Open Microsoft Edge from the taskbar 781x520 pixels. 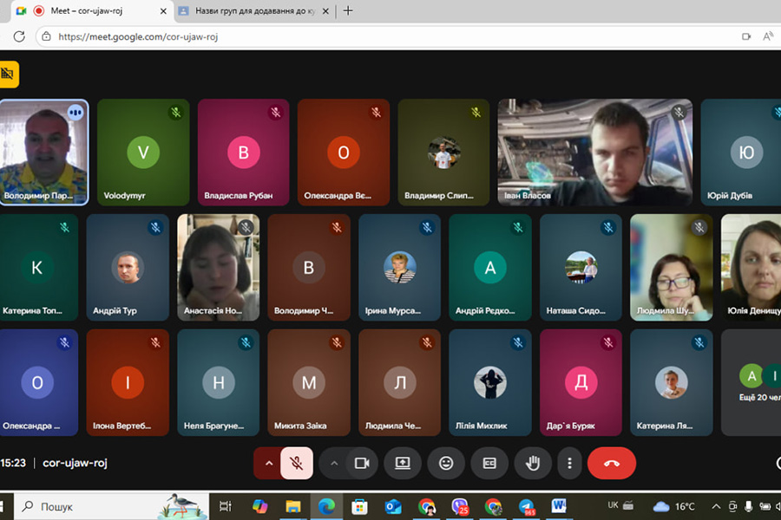click(x=326, y=506)
